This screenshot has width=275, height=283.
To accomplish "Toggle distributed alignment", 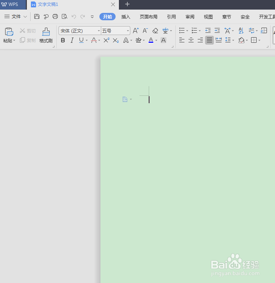I will point(219,40).
